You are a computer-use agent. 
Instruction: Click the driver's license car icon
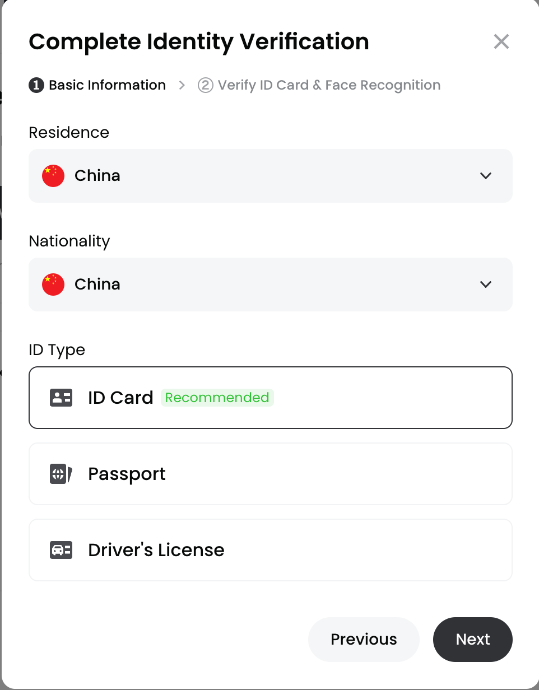point(61,550)
